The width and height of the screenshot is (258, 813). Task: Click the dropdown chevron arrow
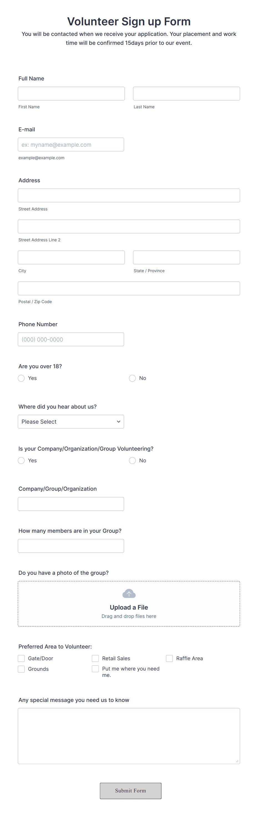point(119,422)
